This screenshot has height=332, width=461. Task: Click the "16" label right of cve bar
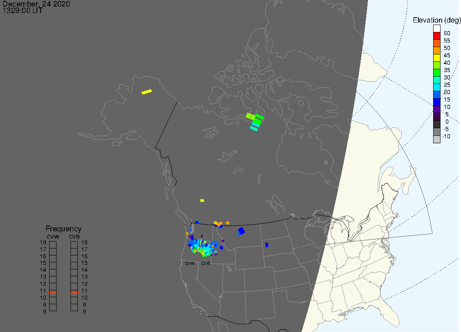pos(84,256)
